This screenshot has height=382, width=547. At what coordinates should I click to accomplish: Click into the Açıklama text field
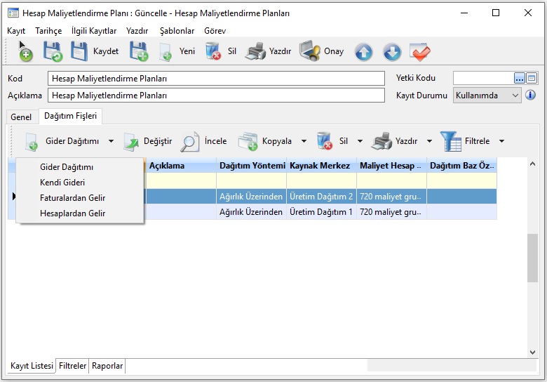point(216,95)
